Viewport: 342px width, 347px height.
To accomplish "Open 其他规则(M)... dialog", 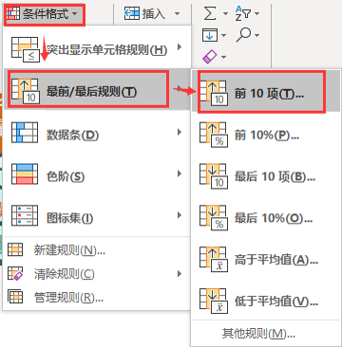I will (x=266, y=334).
